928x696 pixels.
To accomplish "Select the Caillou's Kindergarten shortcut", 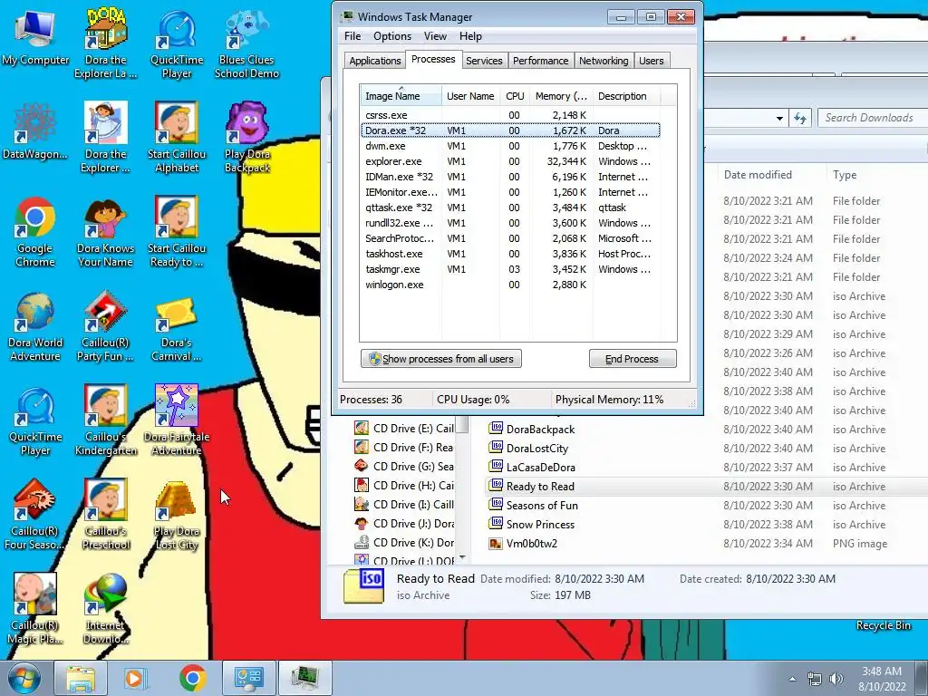I will tap(105, 420).
